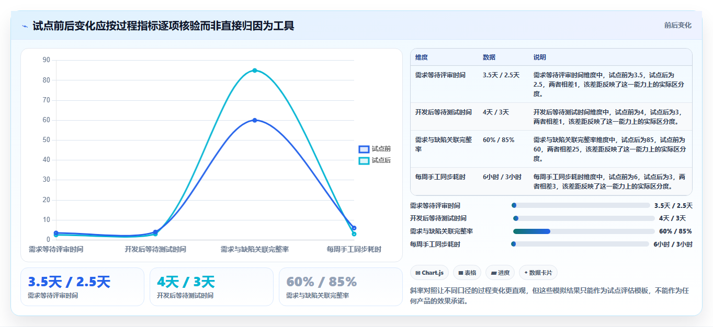Click x-axis label 开发后等待测试时间
This screenshot has width=713, height=327.
click(155, 250)
